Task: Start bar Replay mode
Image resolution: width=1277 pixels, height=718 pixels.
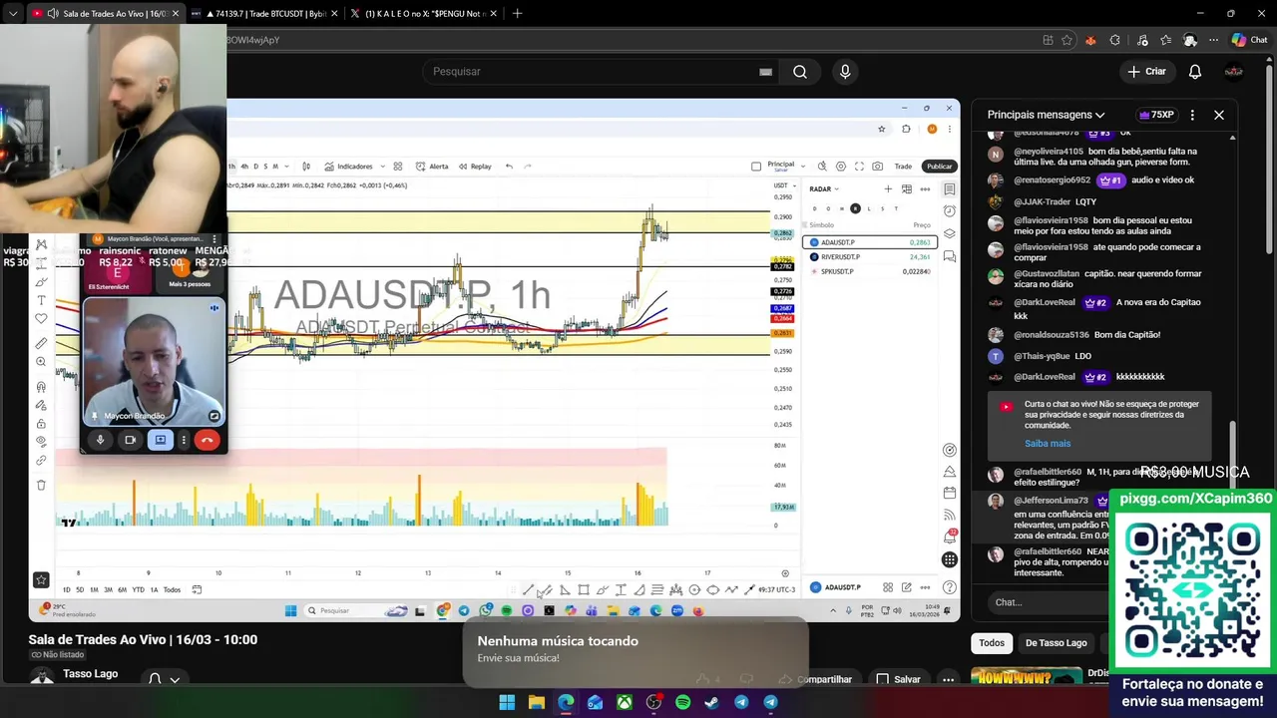Action: (x=475, y=167)
